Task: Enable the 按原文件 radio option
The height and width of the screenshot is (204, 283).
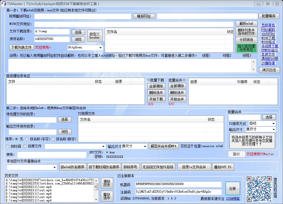Action: pos(25,146)
